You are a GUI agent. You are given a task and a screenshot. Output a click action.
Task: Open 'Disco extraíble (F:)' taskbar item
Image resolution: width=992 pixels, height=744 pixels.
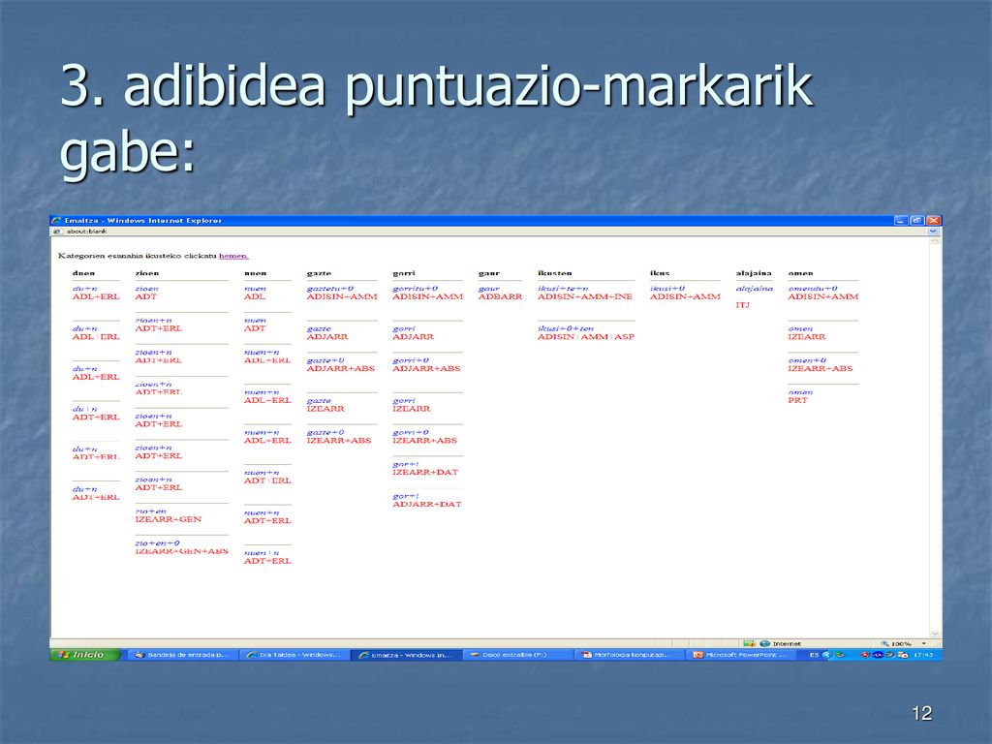(x=518, y=655)
